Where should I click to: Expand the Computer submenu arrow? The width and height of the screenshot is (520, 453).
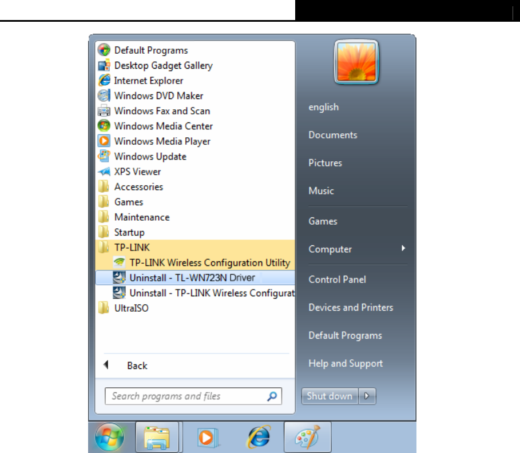point(403,248)
